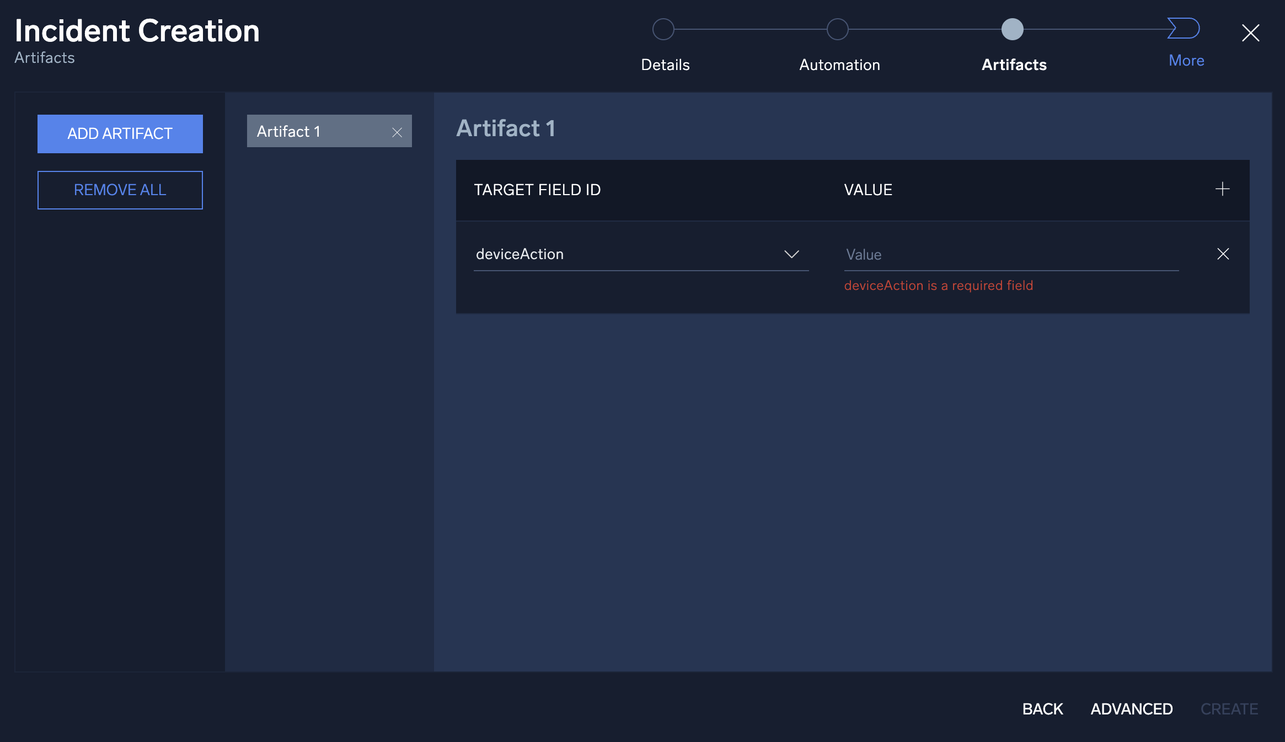This screenshot has height=742, width=1285.
Task: Dismiss the Incident Creation dialog with the X
Action: coord(1251,33)
